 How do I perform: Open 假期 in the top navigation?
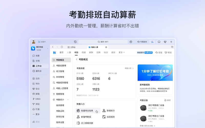coord(84,52)
